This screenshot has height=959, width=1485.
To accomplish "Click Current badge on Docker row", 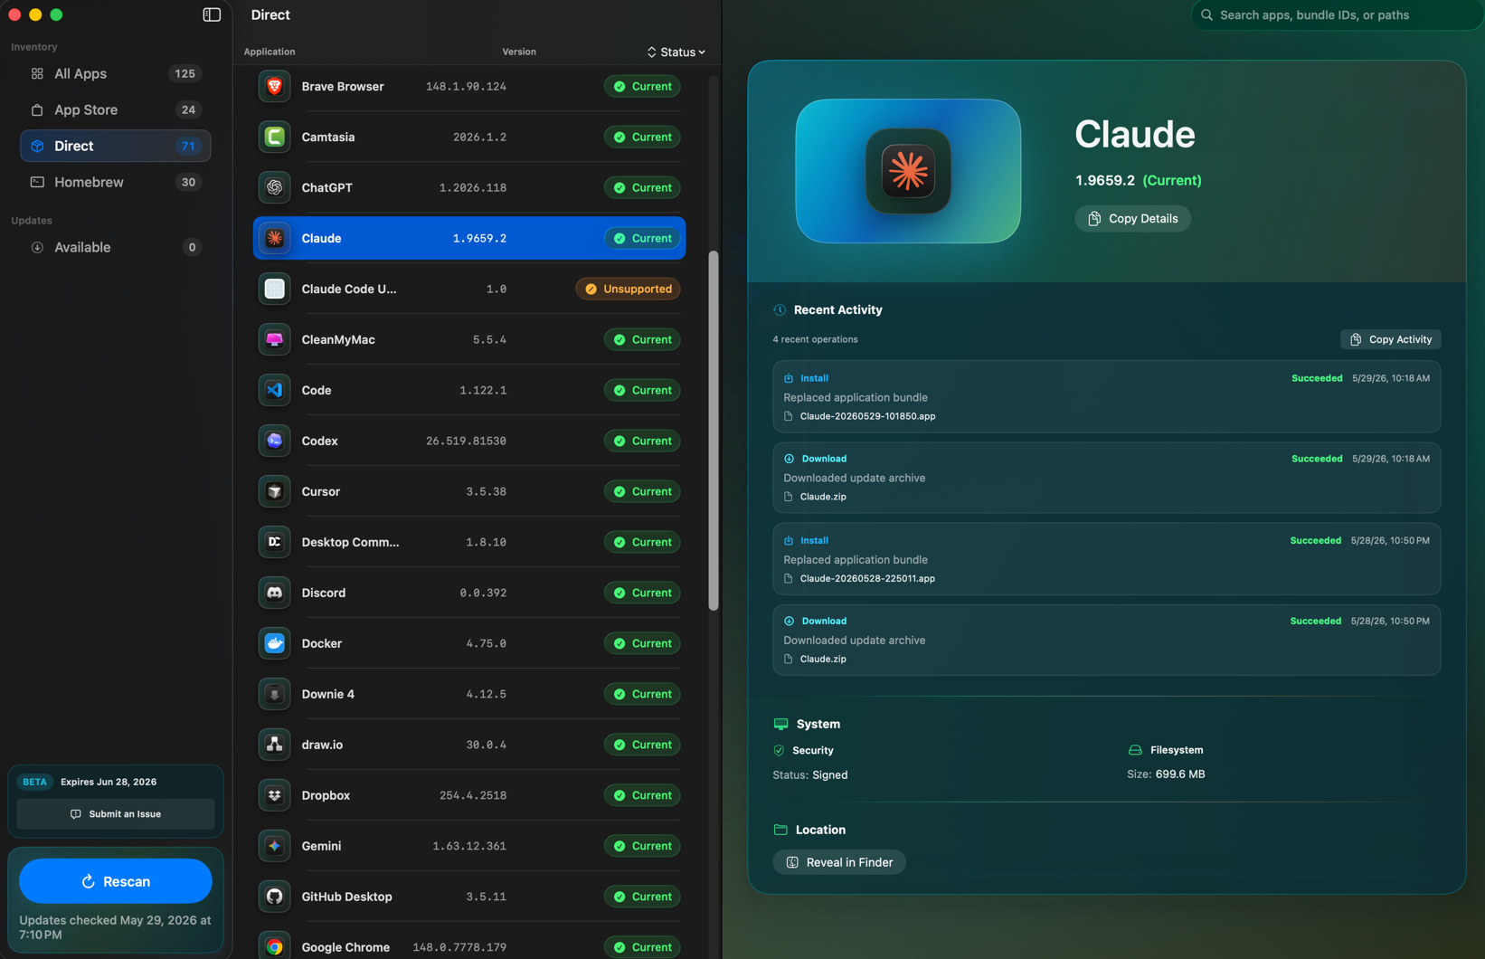I will pyautogui.click(x=642, y=643).
